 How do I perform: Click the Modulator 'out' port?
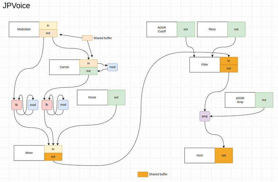(48, 33)
